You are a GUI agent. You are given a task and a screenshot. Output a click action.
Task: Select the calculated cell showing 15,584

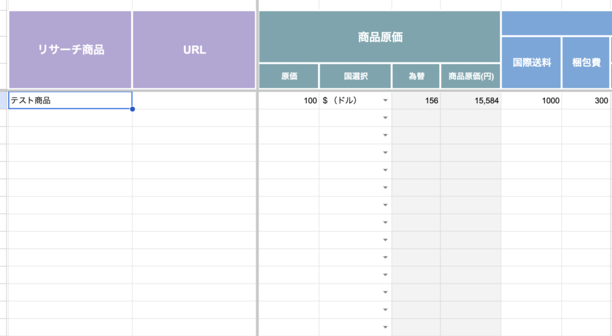(470, 101)
